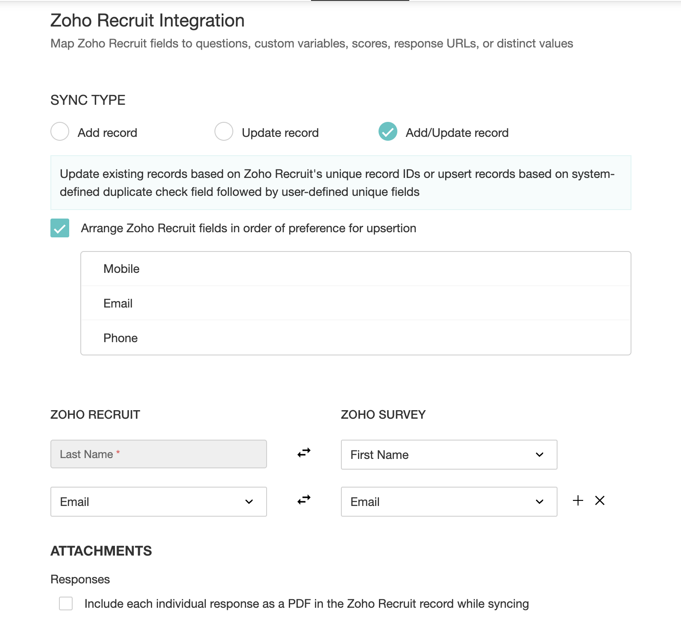Screen dimensions: 681x627
Task: Select the Update record radio option
Action: pos(224,131)
